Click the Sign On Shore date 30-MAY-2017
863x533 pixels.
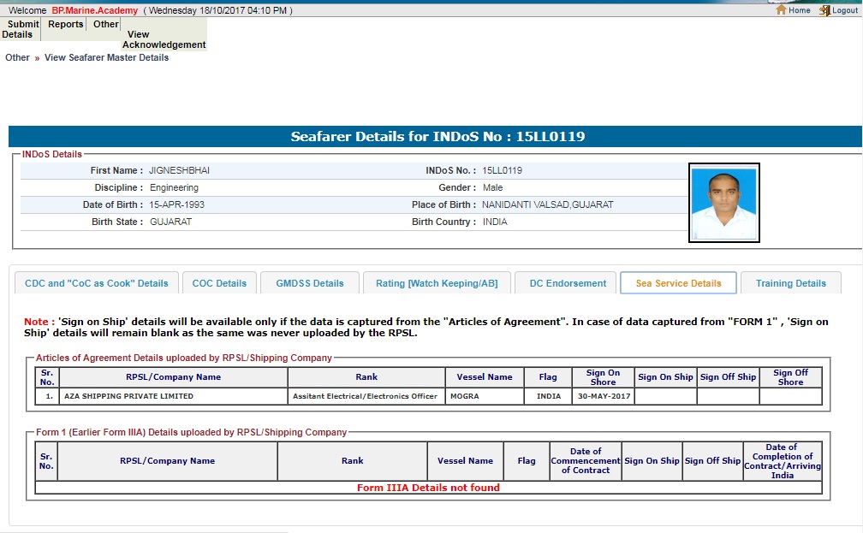click(603, 396)
